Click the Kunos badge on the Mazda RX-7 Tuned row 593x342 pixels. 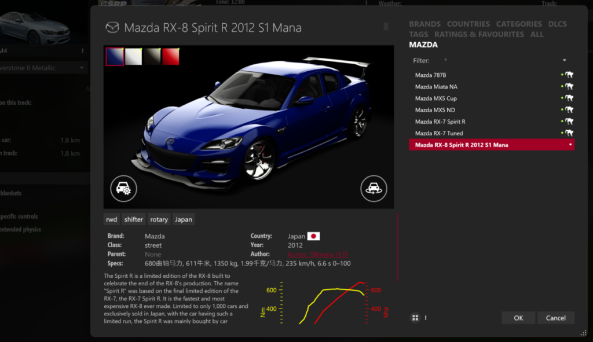coord(569,133)
